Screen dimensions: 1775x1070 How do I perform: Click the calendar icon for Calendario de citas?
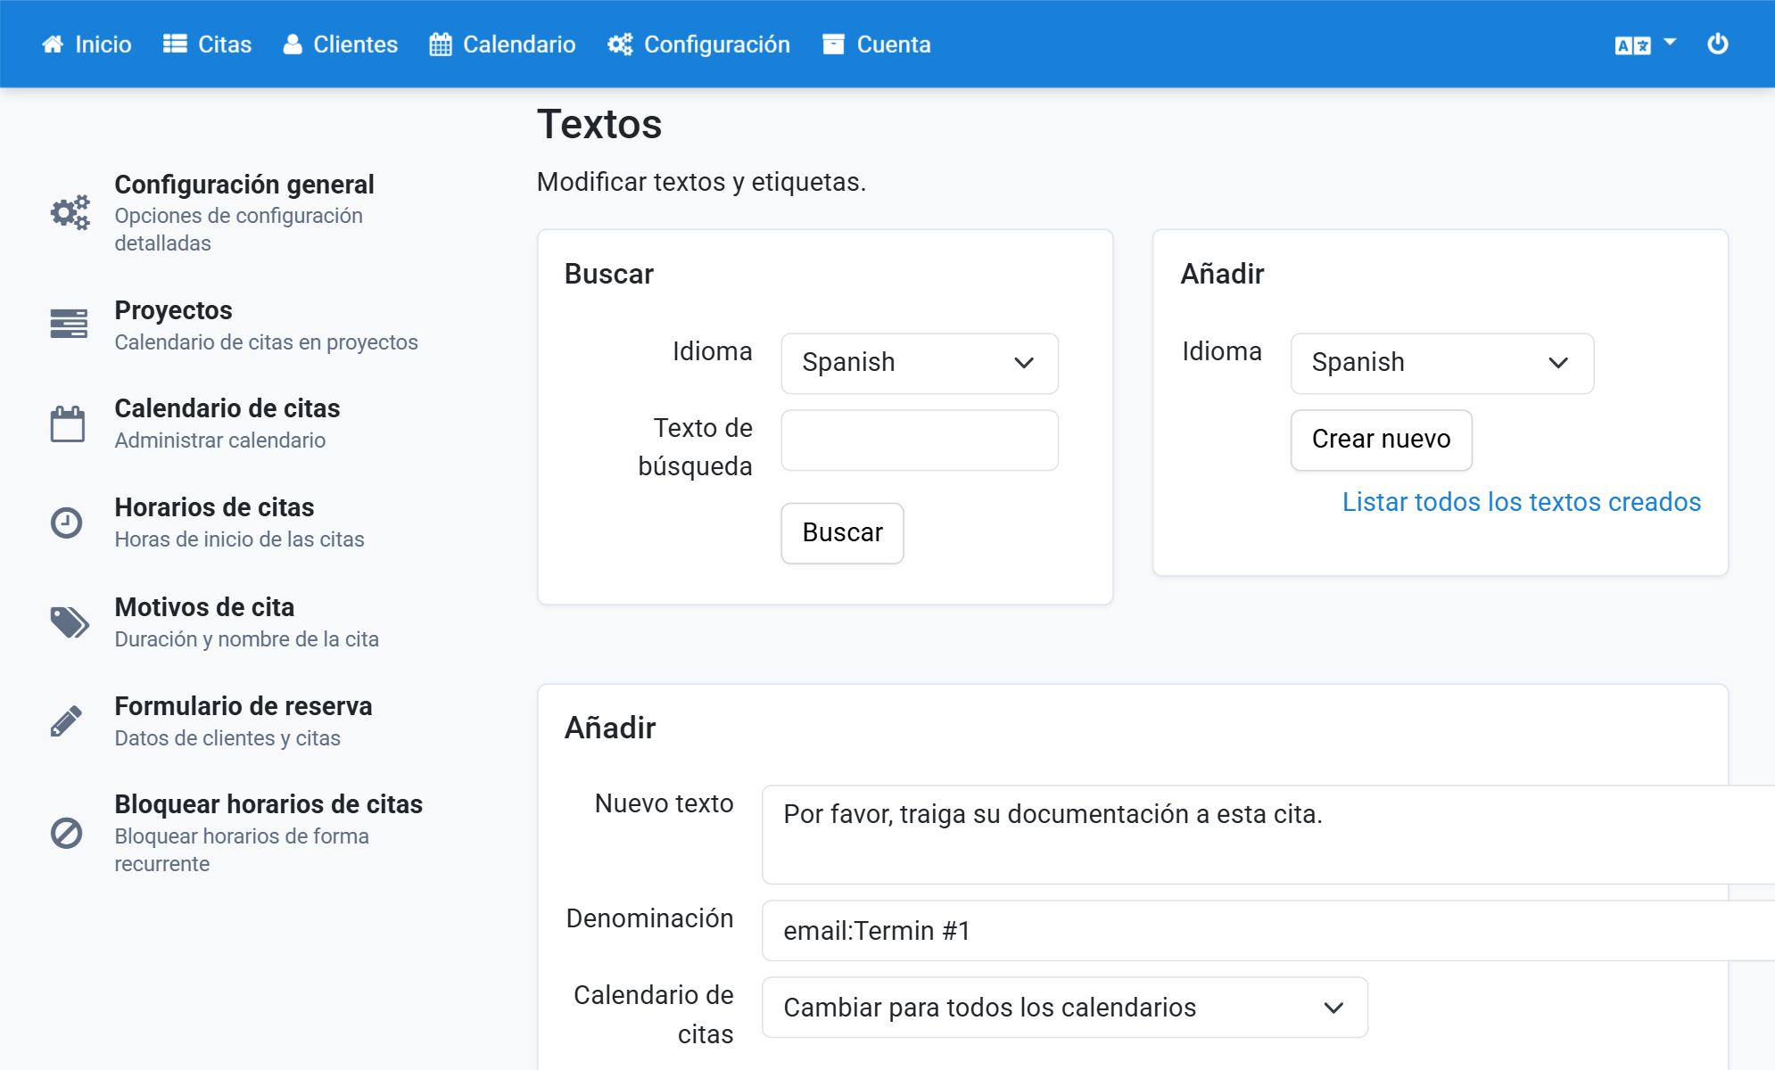coord(68,424)
